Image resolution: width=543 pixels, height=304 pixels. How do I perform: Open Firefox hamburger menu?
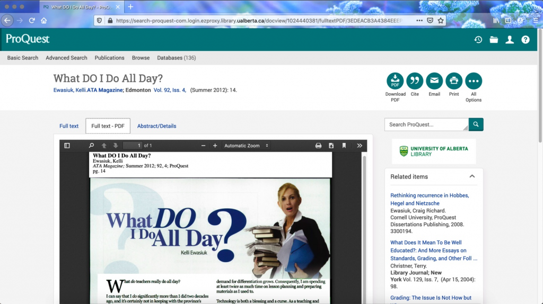[x=536, y=21]
